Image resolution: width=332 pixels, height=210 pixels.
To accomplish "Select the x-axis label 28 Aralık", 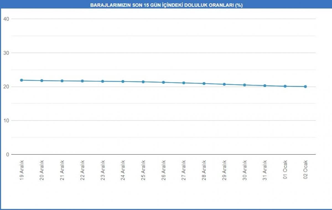I will [204, 170].
